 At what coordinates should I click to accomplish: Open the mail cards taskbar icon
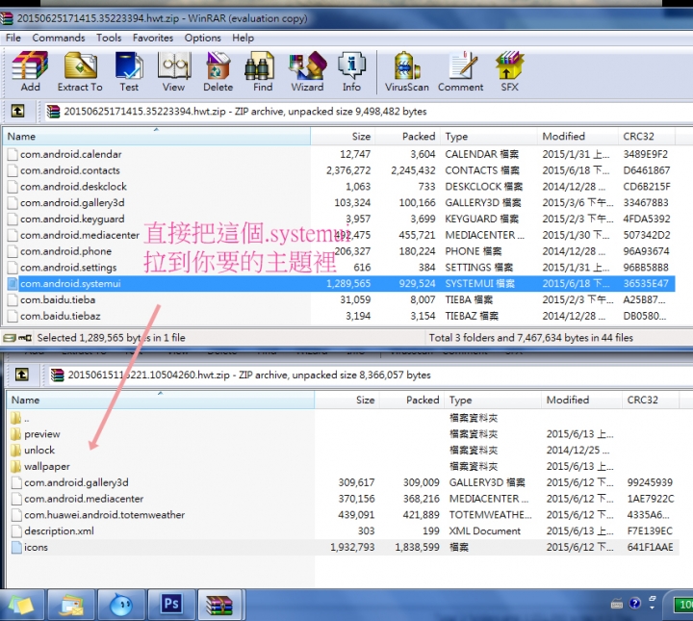coord(71,605)
